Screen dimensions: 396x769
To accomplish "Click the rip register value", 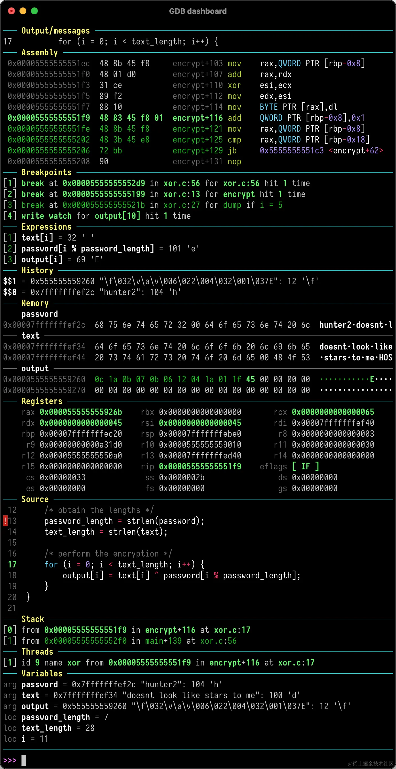I will pos(200,467).
